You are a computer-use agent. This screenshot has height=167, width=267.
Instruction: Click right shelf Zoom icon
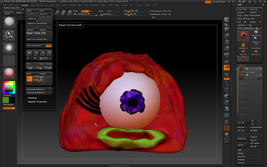227,35
